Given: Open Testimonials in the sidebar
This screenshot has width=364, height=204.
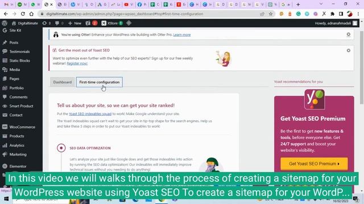Looking at the screenshot, I should click(x=16, y=52).
